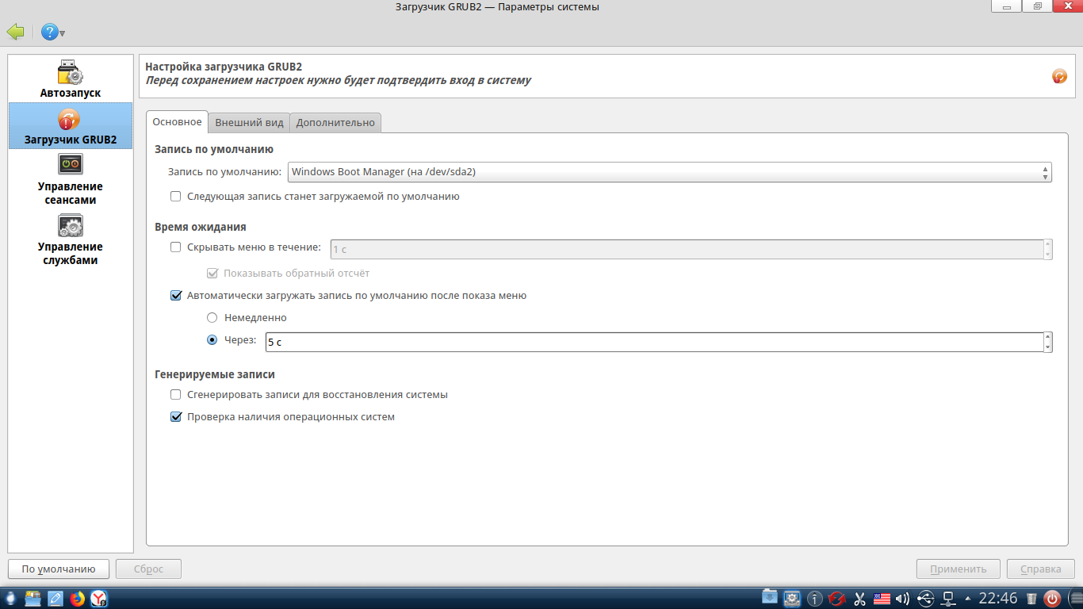This screenshot has width=1083, height=609.
Task: Open the downloads folder icon in the taskbar
Action: click(770, 598)
